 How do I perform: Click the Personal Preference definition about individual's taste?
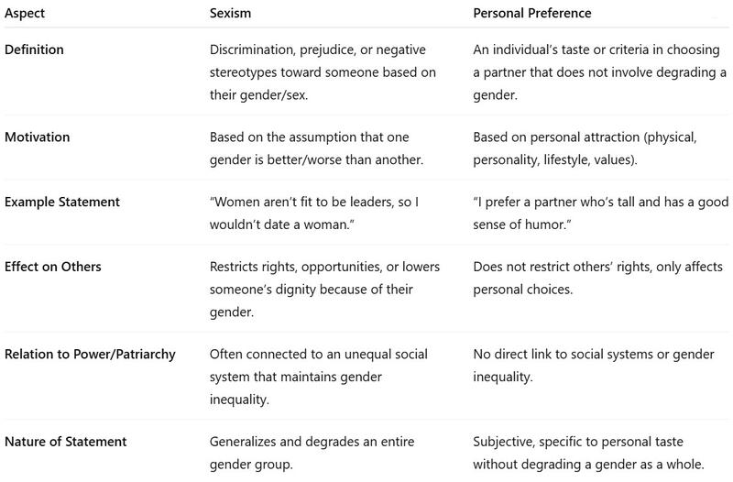[593, 70]
